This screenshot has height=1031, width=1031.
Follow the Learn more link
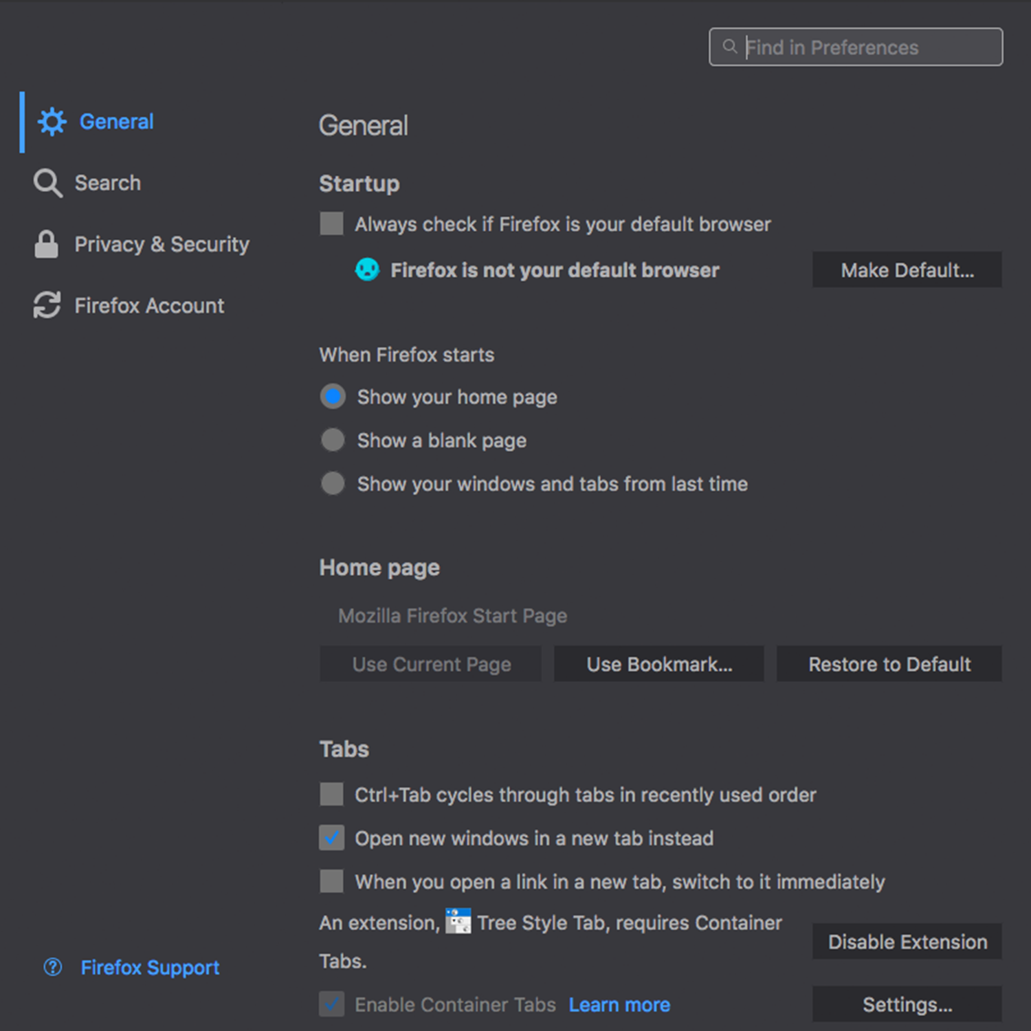pos(619,1005)
